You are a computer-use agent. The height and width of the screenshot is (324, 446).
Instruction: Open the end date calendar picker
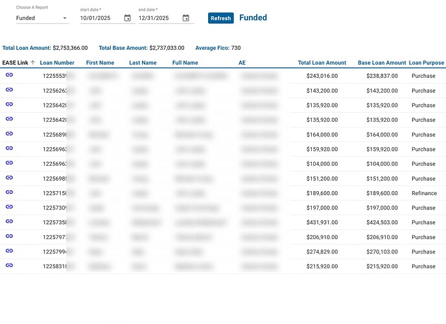pos(186,18)
